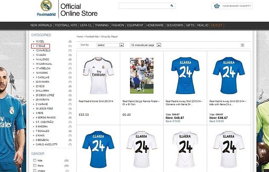Click the search magnifier icon
Image resolution: width=269 pixels, height=172 pixels.
172,6
